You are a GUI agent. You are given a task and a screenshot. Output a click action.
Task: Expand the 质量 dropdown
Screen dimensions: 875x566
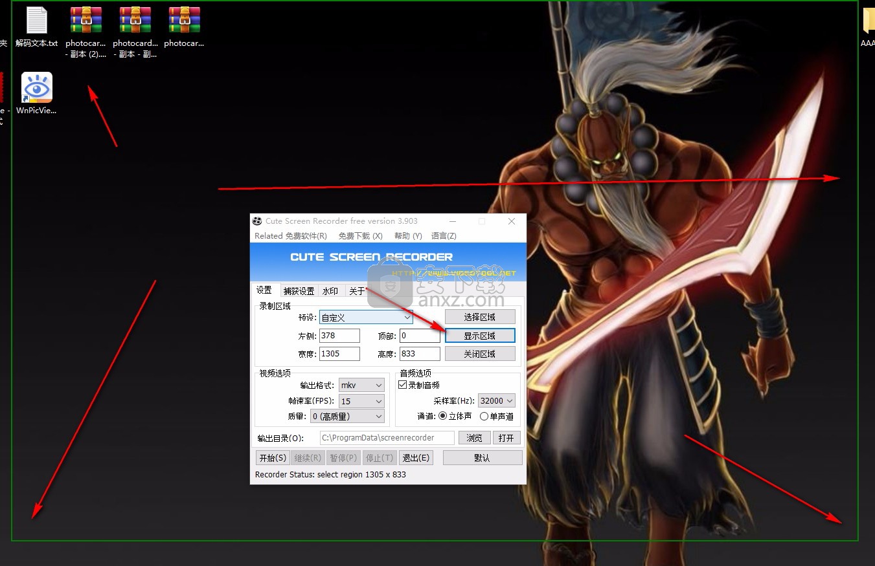click(x=347, y=417)
